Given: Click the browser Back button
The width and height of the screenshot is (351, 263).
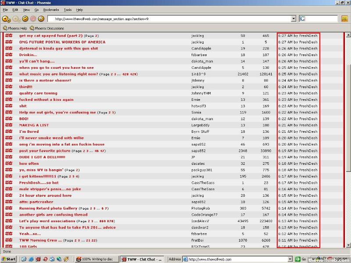Looking at the screenshot, I should 6,19.
